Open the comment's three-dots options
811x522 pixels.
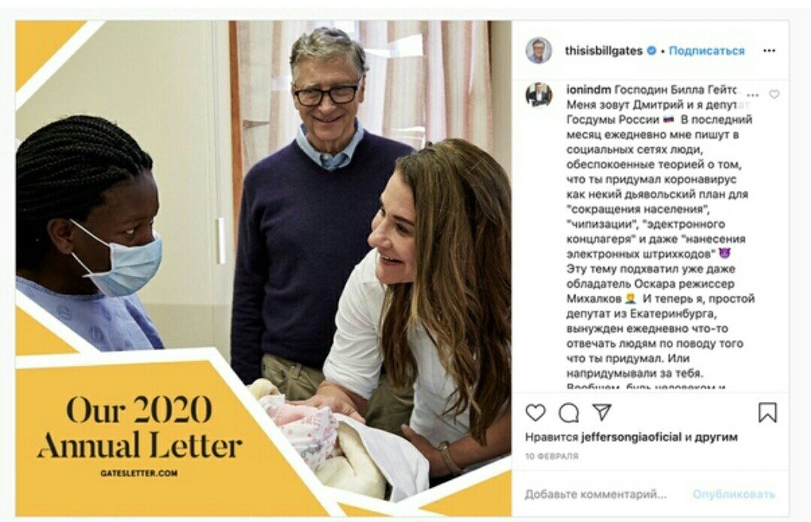coord(753,95)
